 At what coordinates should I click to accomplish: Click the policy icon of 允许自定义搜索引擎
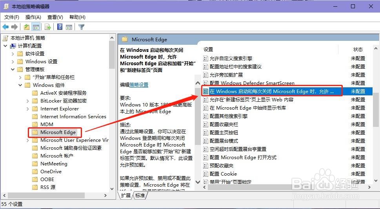click(x=205, y=59)
